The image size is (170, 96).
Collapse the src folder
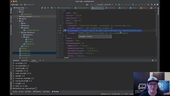[18, 21]
